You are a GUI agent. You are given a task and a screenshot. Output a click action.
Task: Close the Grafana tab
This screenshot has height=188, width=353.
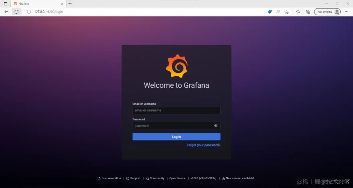[x=62, y=4]
